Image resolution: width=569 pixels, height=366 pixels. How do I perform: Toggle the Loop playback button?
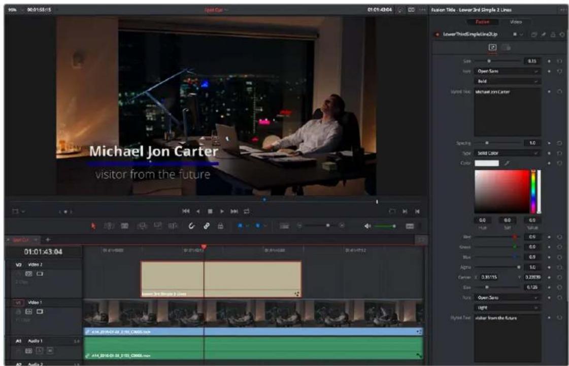pyautogui.click(x=247, y=211)
